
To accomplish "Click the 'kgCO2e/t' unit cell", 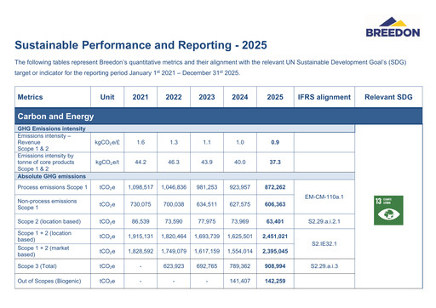I will (x=107, y=163).
